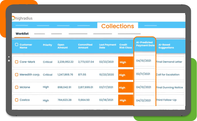Click Critical priority for Core-Mark
The width and height of the screenshot is (197, 121).
(x=48, y=62)
